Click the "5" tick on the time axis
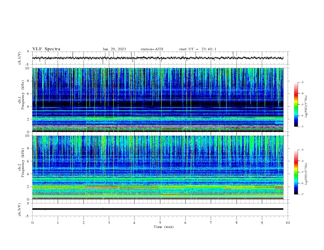The image size is (324, 250). (x=160, y=223)
